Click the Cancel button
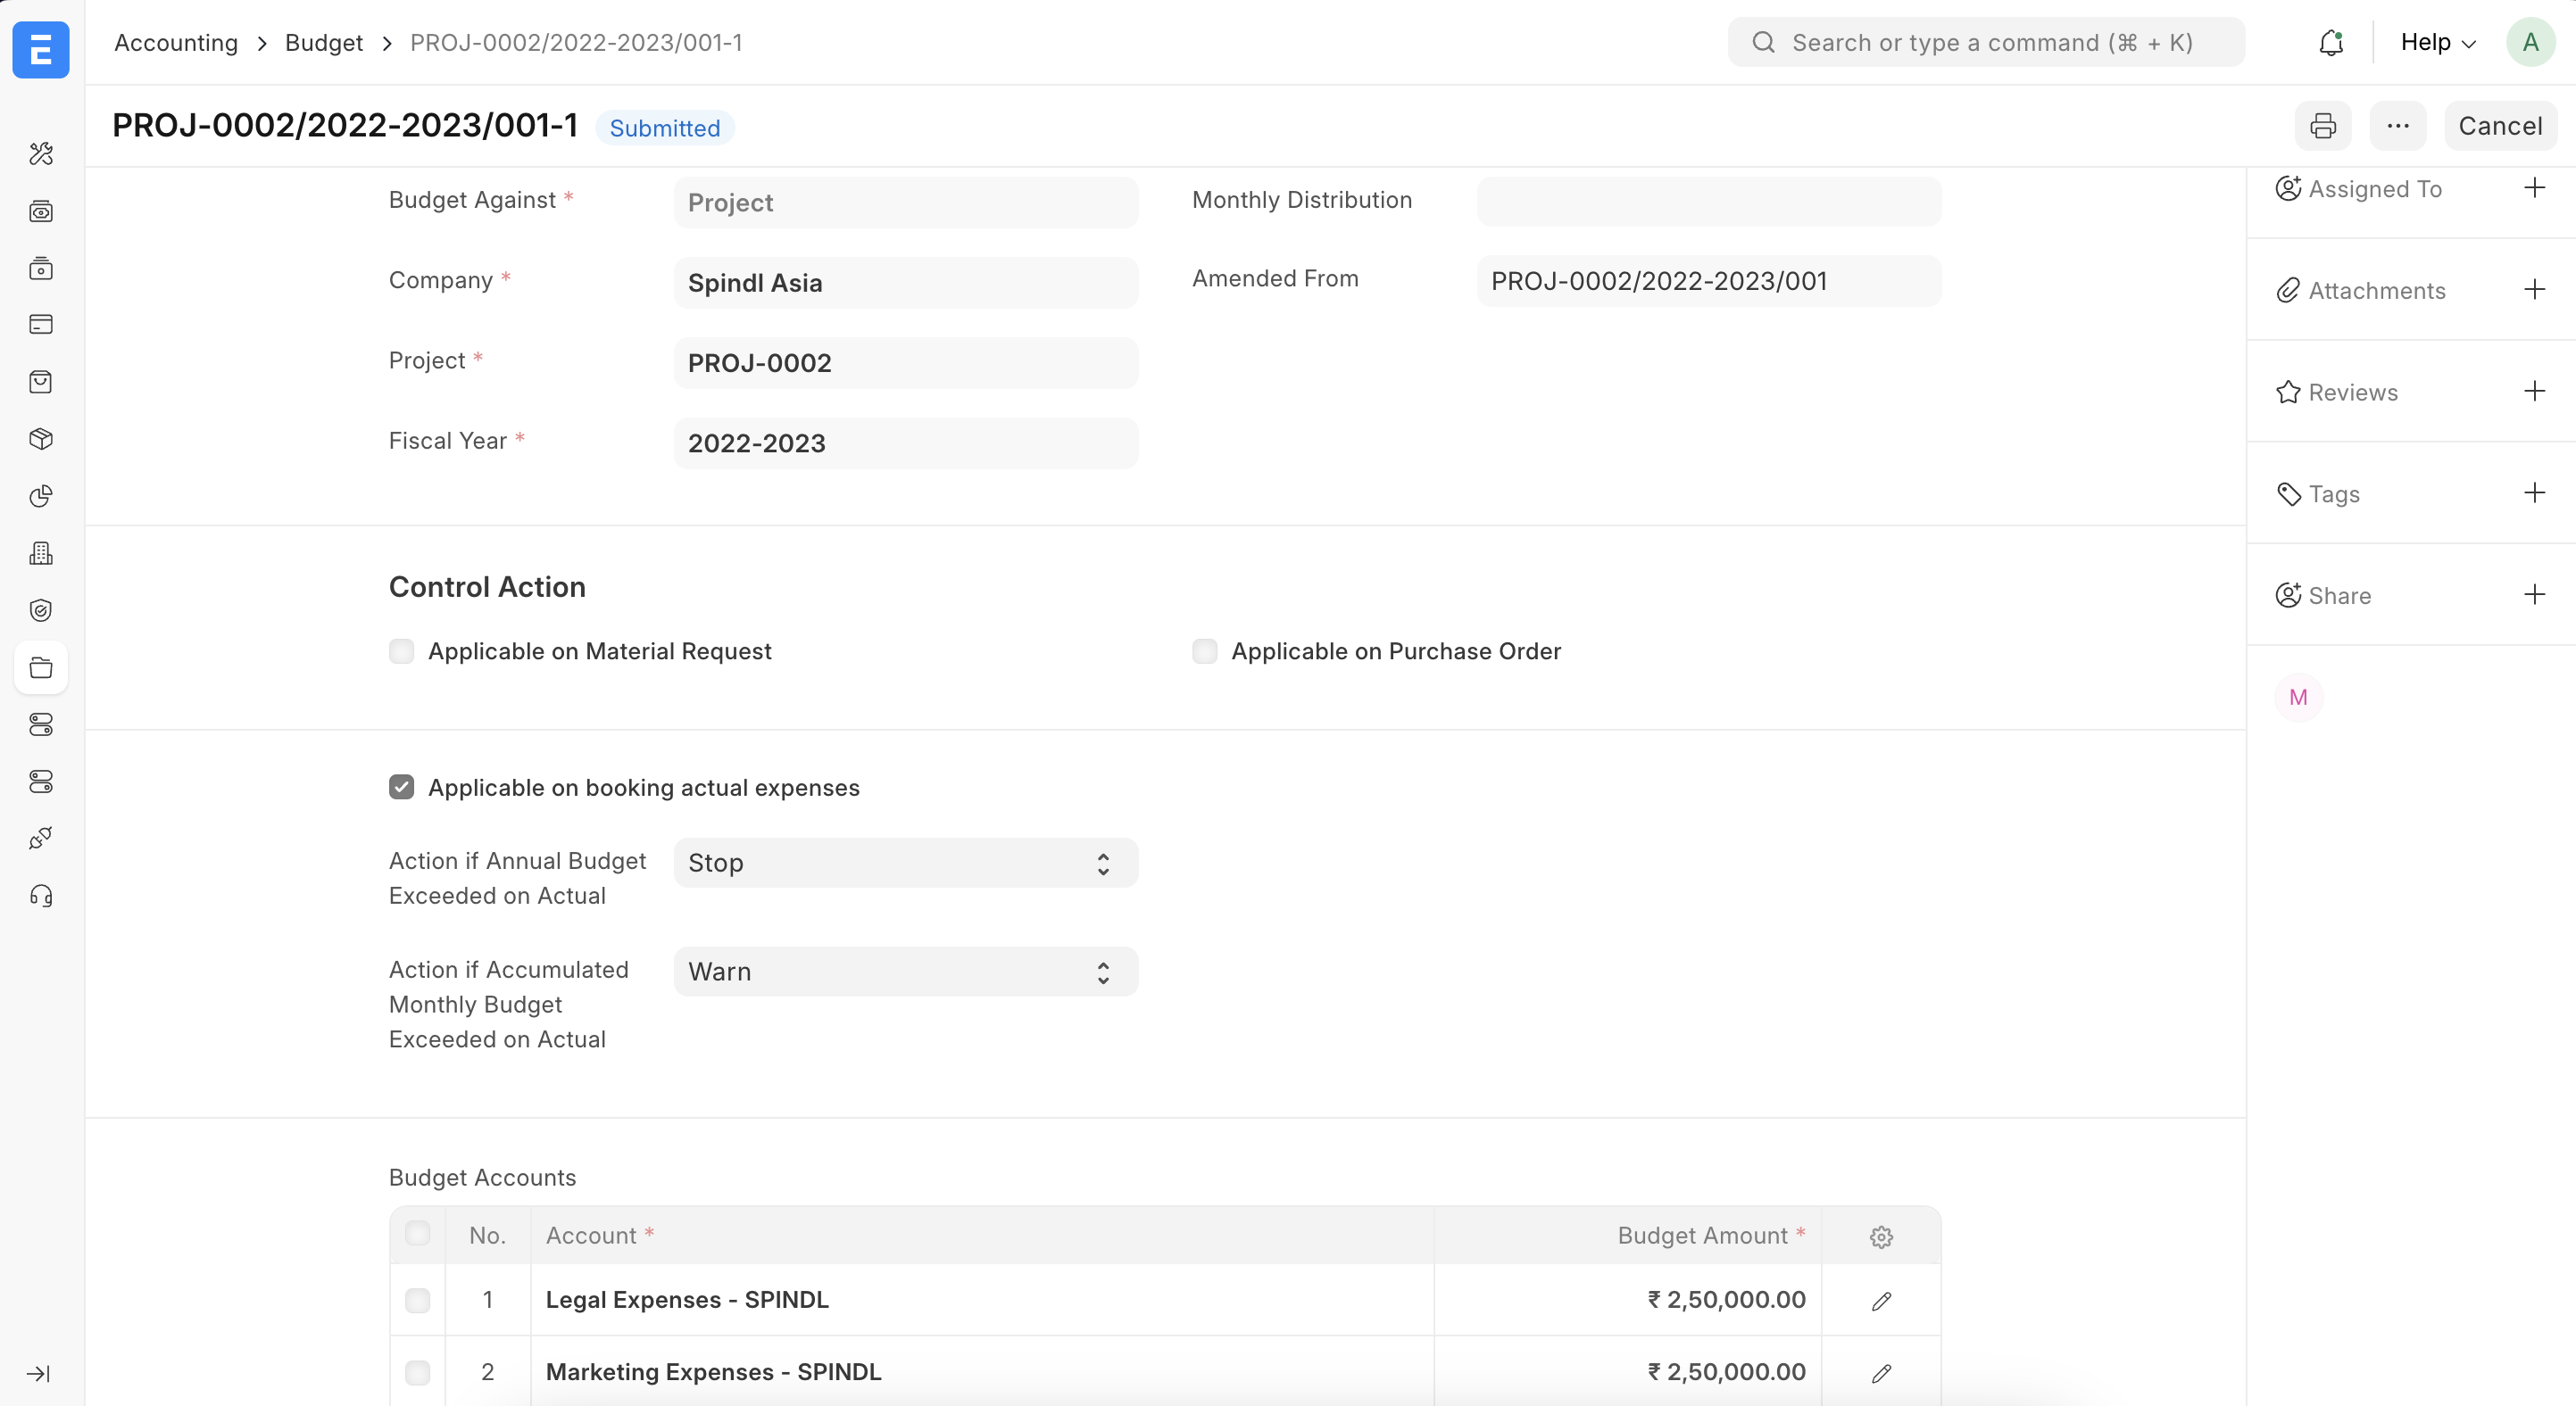Viewport: 2576px width, 1406px height. click(2499, 126)
